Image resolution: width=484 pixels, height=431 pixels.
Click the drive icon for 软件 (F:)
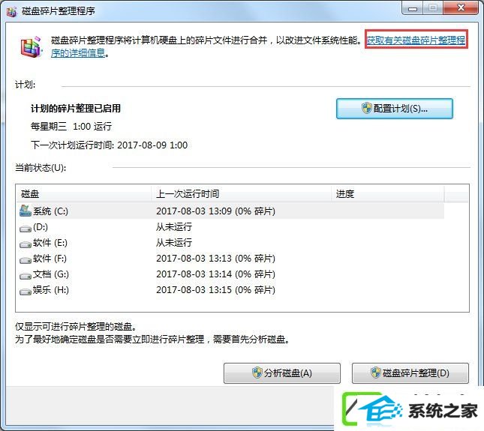point(26,260)
